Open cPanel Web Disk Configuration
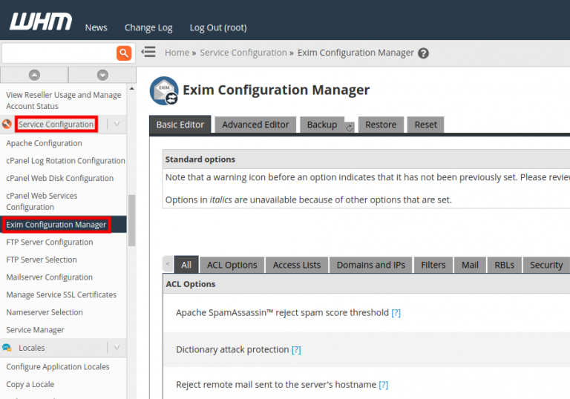570x399 pixels. click(59, 178)
